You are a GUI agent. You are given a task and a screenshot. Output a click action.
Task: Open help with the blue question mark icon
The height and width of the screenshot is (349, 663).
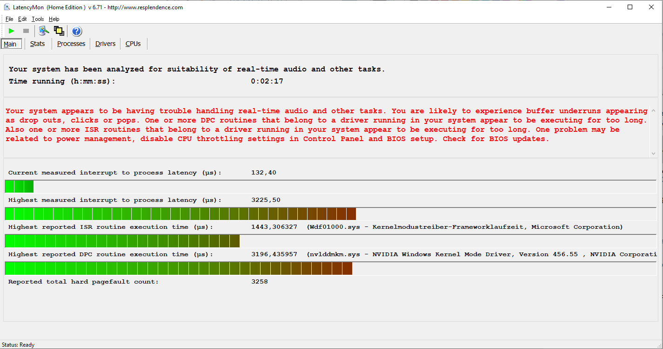(x=77, y=31)
